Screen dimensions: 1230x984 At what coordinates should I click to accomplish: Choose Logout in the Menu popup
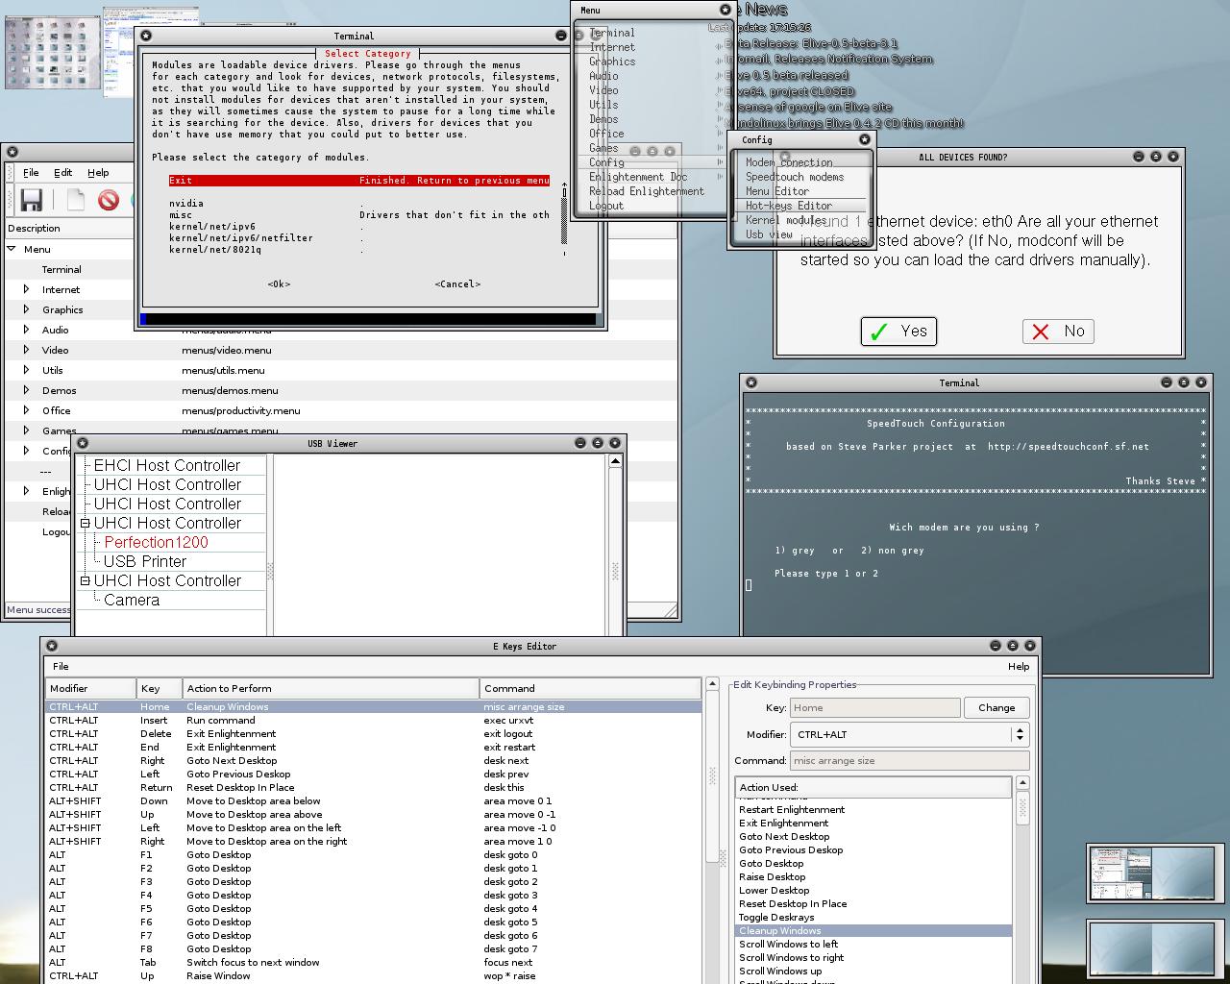coord(606,206)
